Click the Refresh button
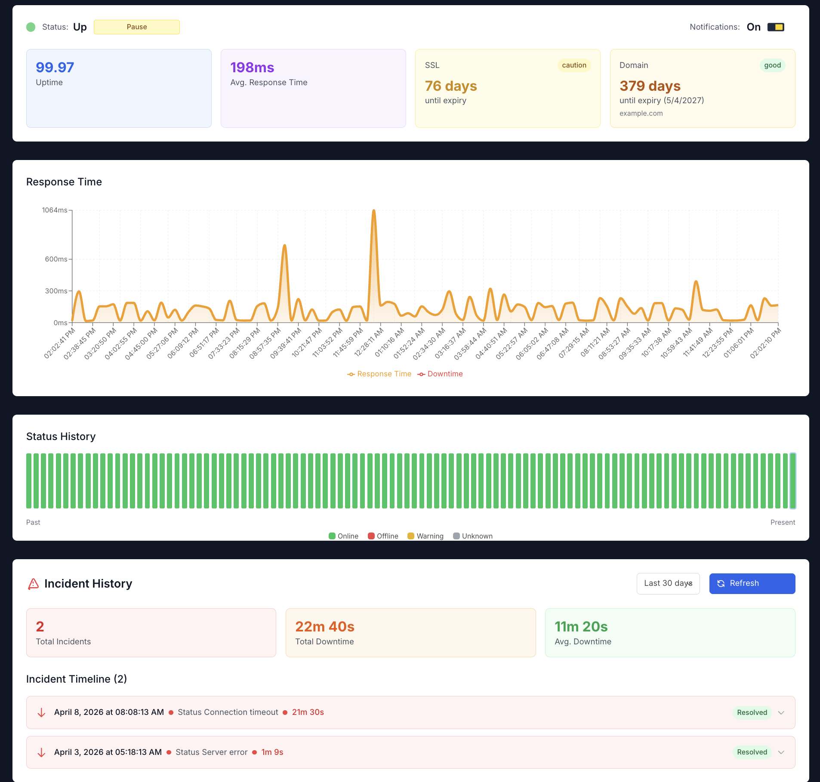This screenshot has height=782, width=820. pyautogui.click(x=752, y=583)
